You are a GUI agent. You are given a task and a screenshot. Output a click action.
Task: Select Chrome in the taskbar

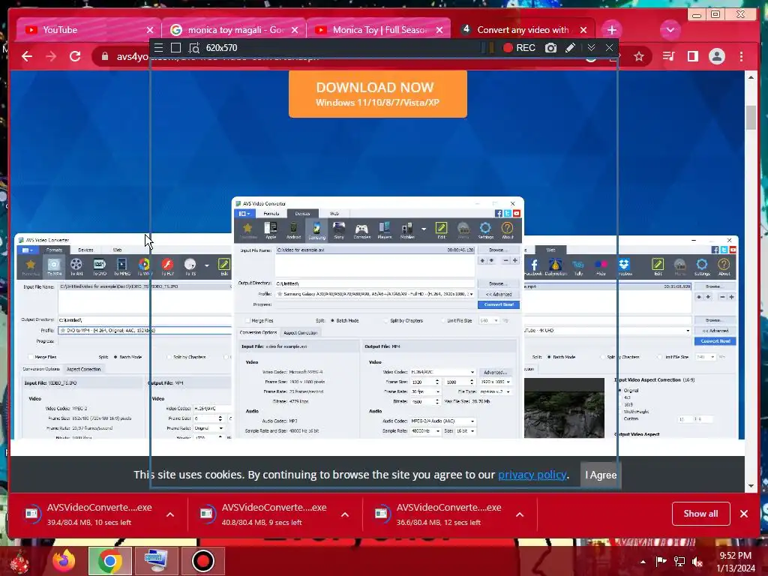(x=109, y=561)
